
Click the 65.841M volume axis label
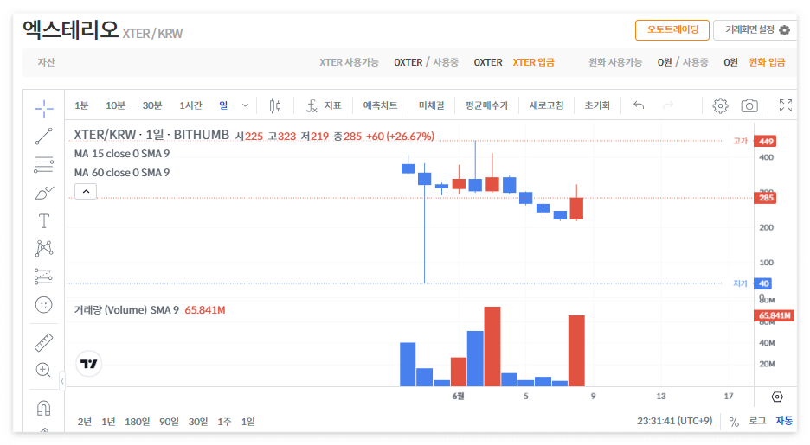(775, 315)
